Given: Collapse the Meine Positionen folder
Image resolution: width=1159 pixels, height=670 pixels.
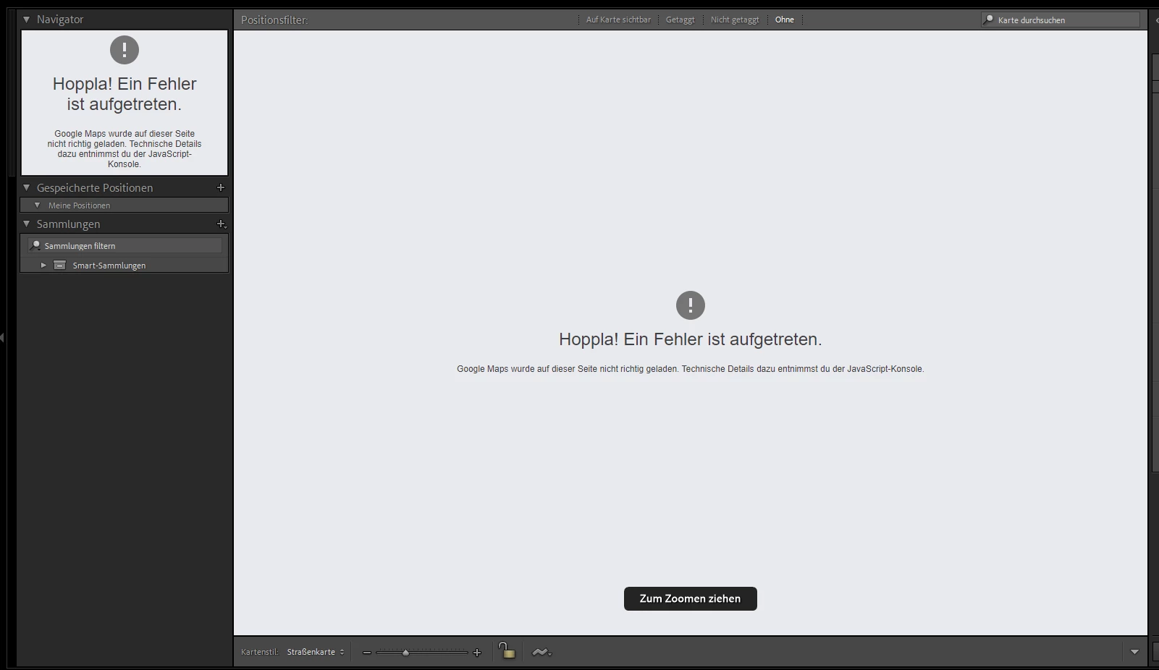Looking at the screenshot, I should click(x=38, y=205).
